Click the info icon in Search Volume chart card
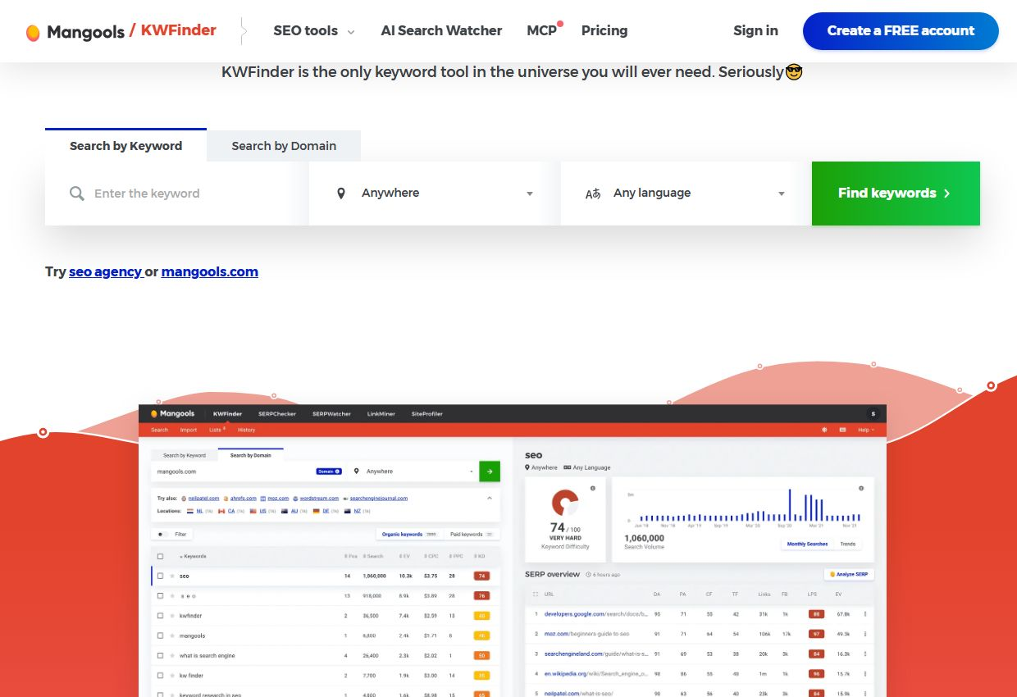 click(861, 488)
